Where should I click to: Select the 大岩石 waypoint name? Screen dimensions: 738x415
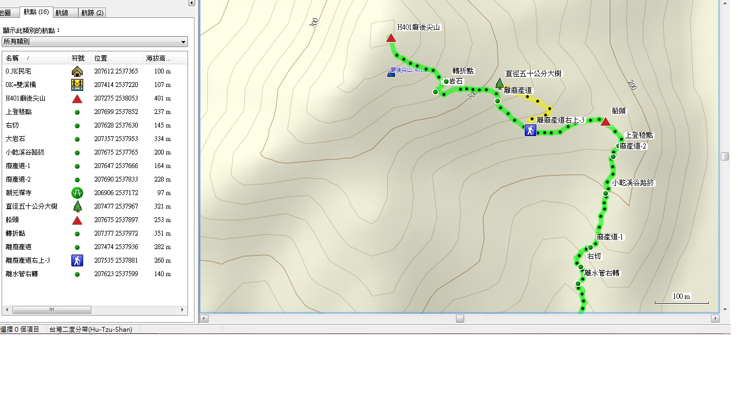click(15, 139)
